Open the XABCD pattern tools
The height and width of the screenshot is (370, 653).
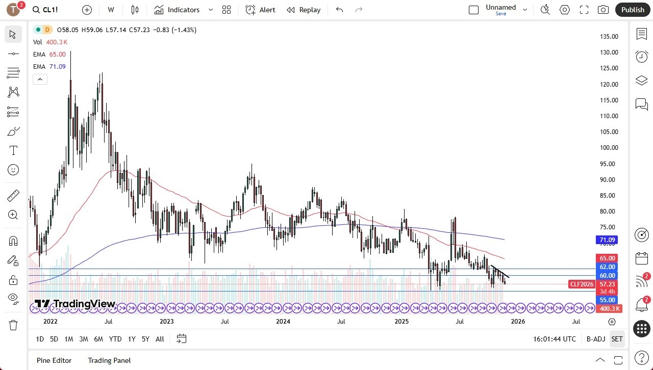(x=13, y=91)
